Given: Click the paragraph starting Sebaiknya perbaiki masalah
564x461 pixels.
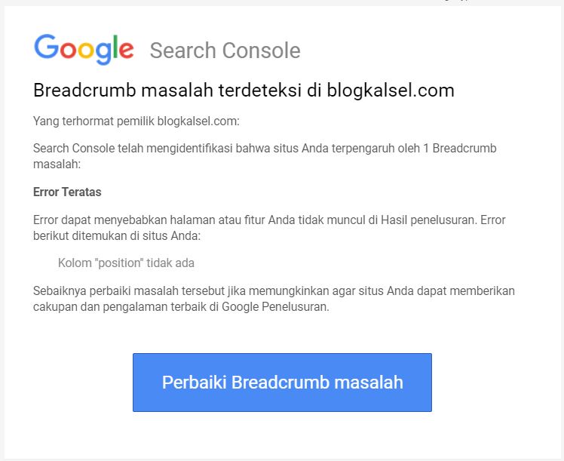Looking at the screenshot, I should point(274,299).
